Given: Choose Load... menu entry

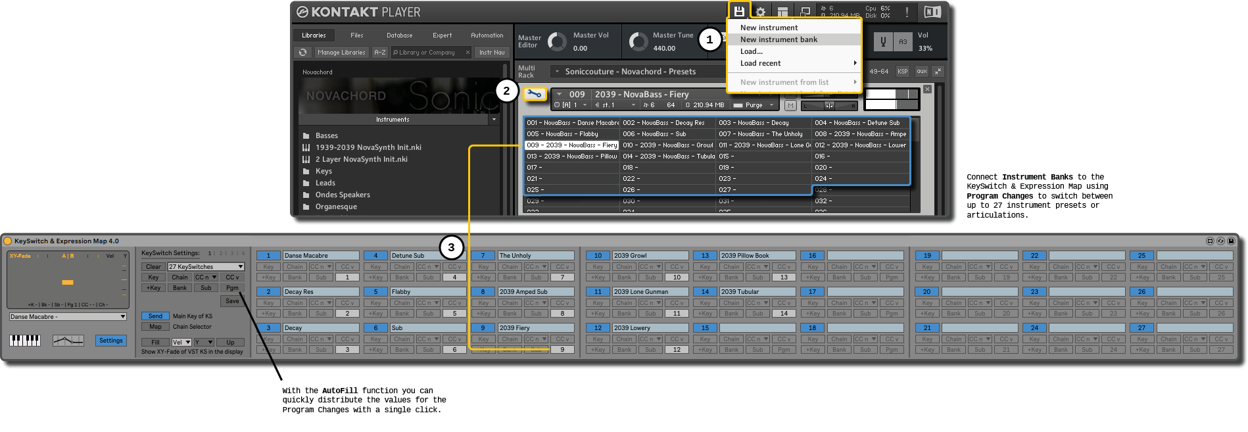Looking at the screenshot, I should pyautogui.click(x=794, y=51).
